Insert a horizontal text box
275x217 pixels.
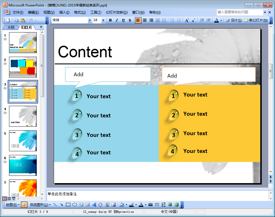click(81, 205)
